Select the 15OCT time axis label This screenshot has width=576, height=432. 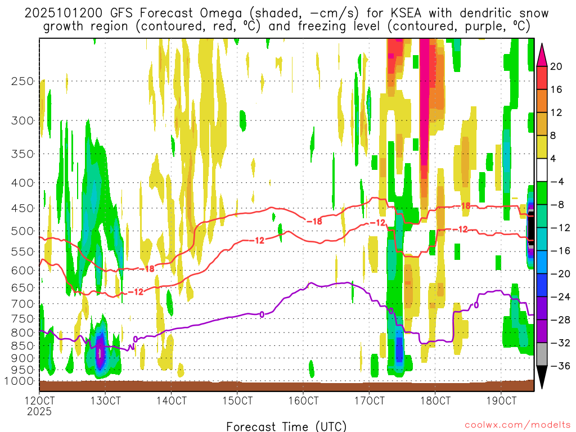tap(237, 400)
